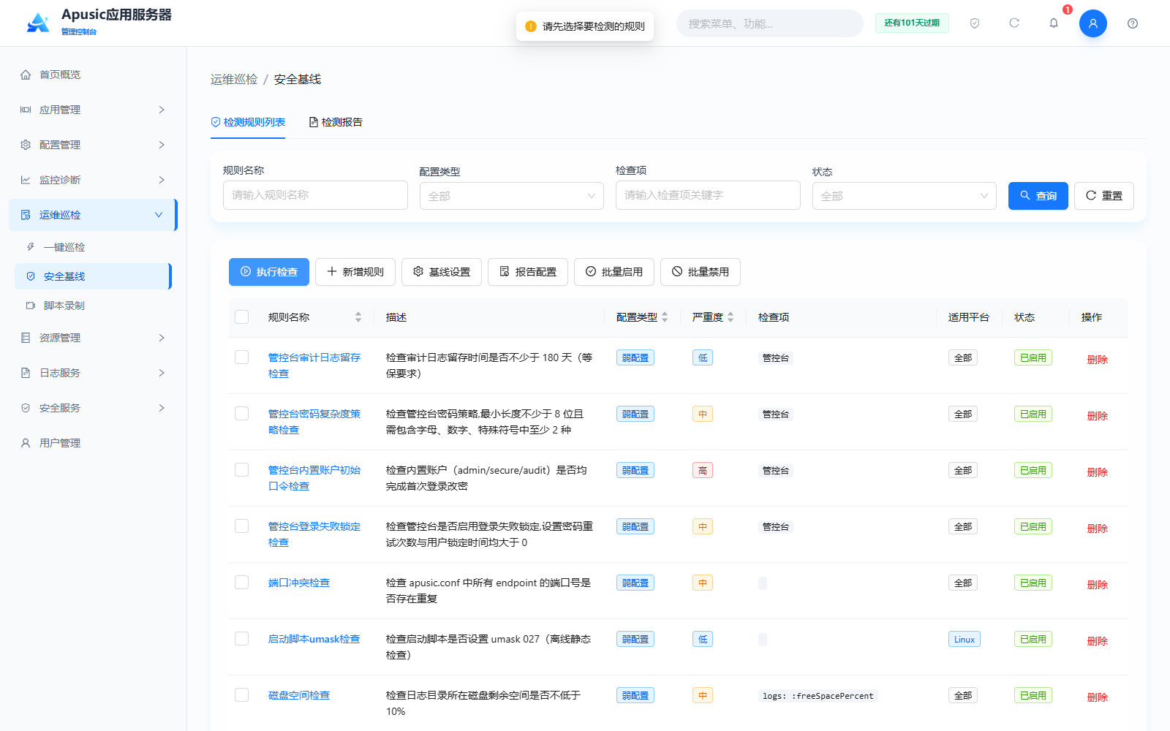
Task: Expand 监控诊断 sidebar menu
Action: 93,180
